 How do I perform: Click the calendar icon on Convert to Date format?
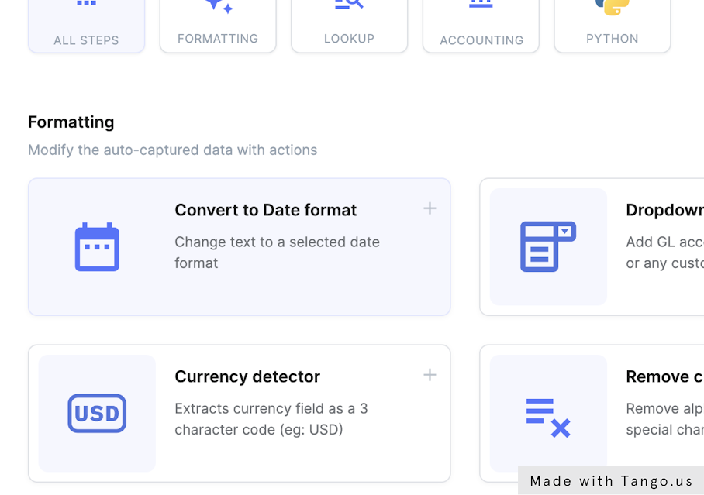(x=97, y=246)
